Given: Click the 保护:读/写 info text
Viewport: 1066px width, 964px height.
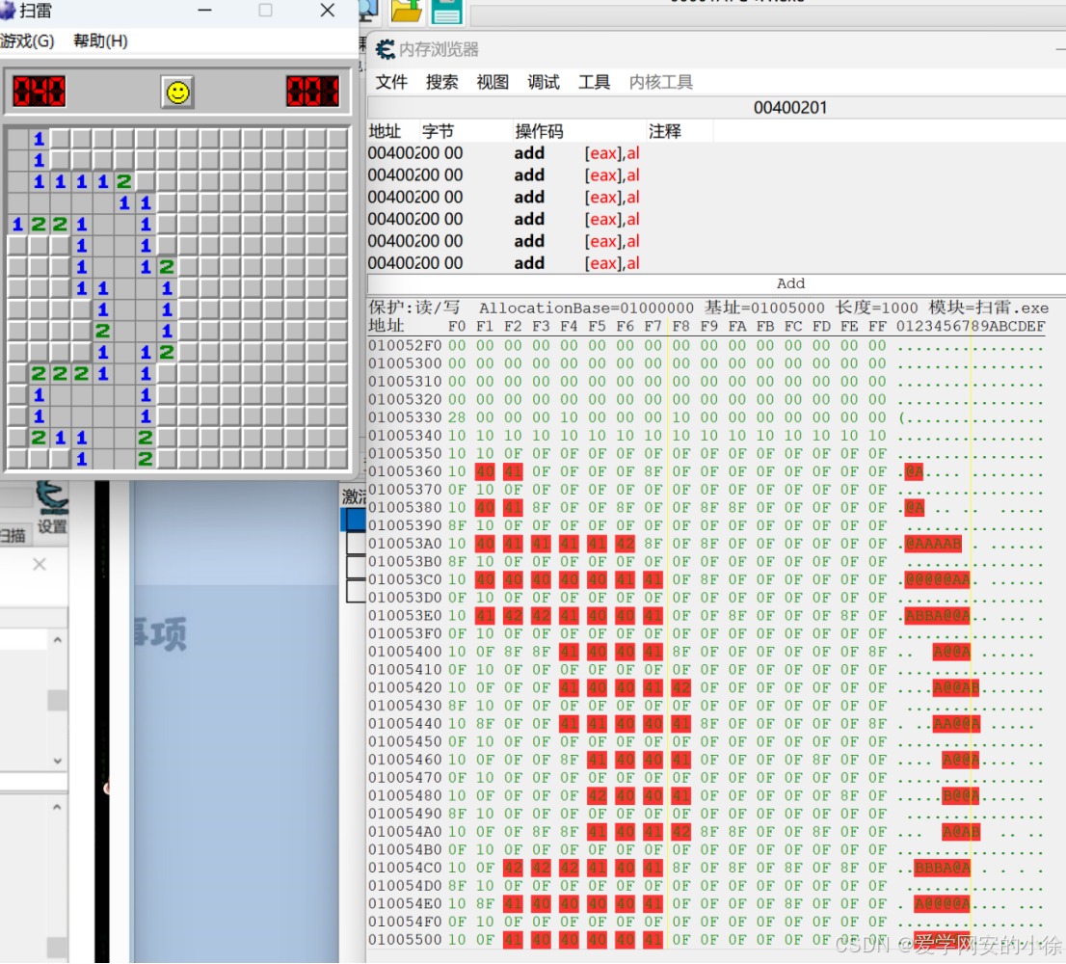Looking at the screenshot, I should click(x=414, y=308).
